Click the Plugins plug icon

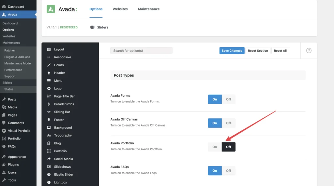pyautogui.click(x=4, y=165)
